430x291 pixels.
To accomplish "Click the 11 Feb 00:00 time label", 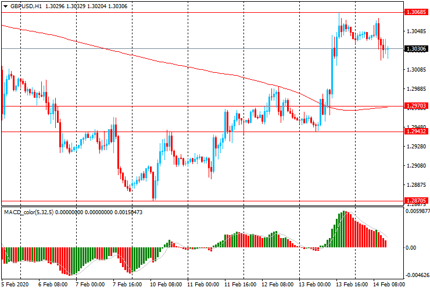I will tap(203, 284).
